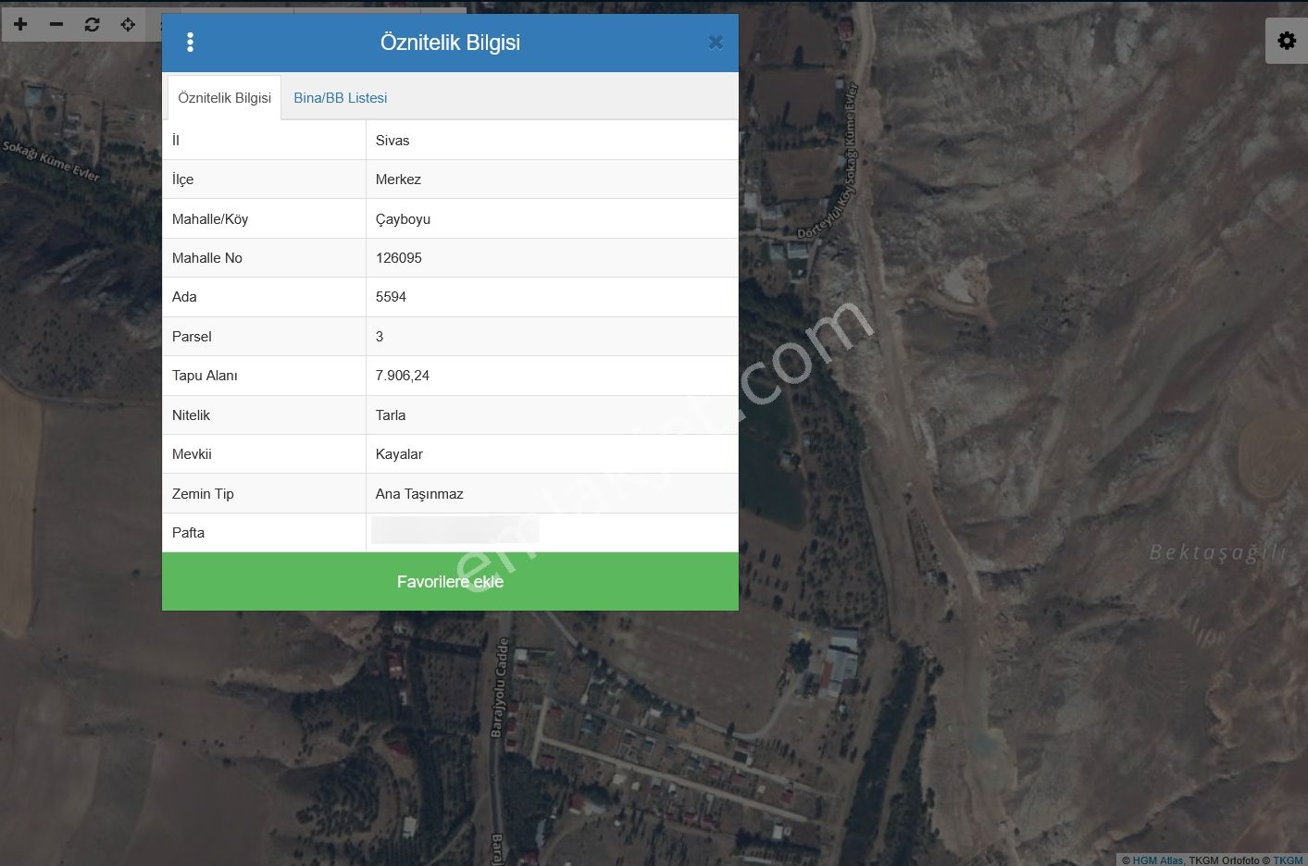Open the TKGM link at bottom right
Screen dimensions: 1308x866
tap(1288, 860)
